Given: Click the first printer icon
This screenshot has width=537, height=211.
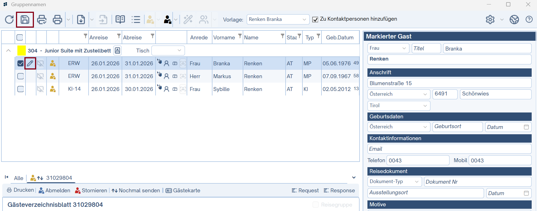Looking at the screenshot, I should click(42, 20).
